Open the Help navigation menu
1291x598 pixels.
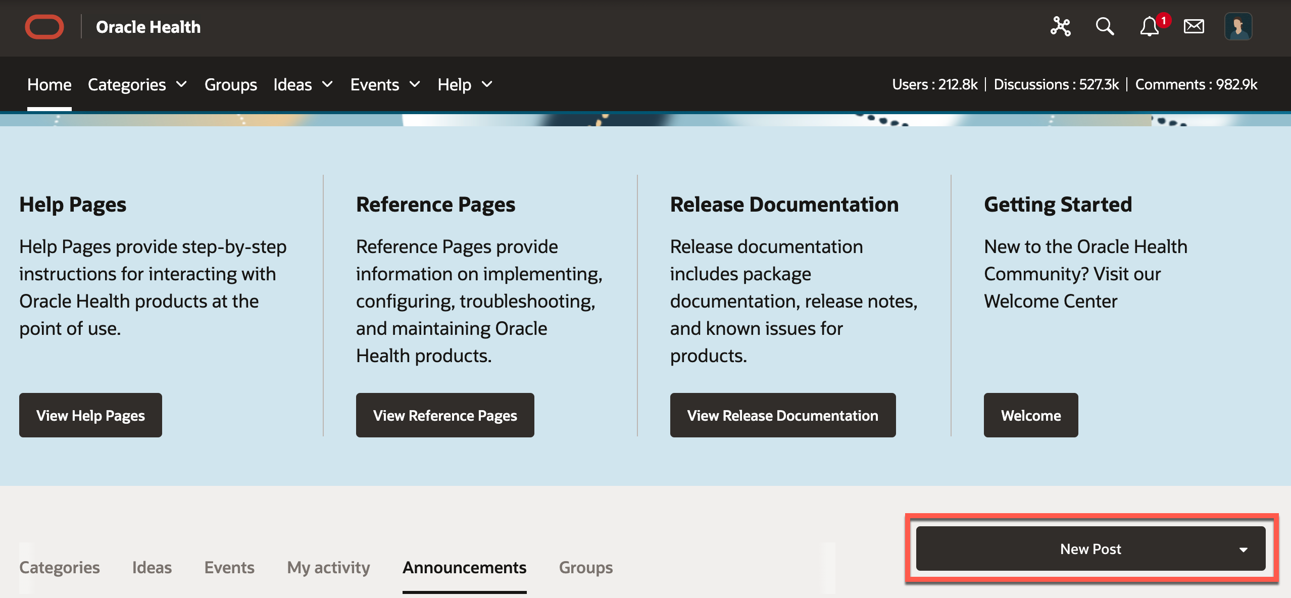coord(455,84)
